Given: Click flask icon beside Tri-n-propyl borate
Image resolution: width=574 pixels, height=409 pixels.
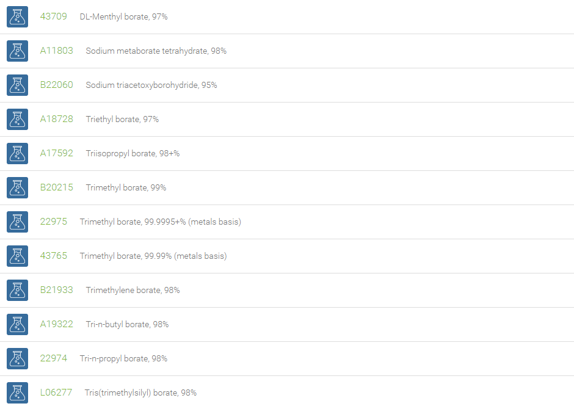Looking at the screenshot, I should tap(17, 358).
